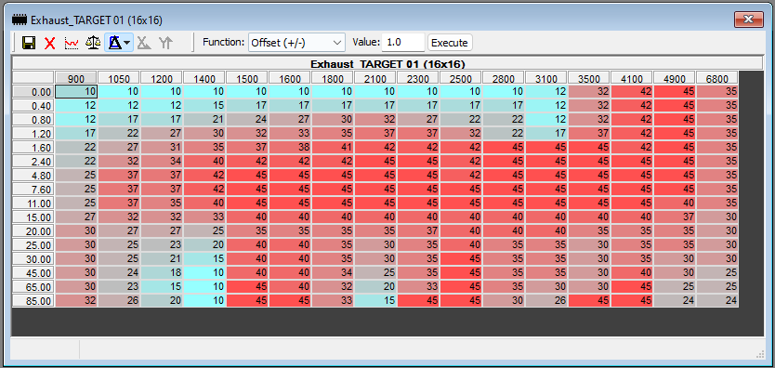Viewport: 775px width, 368px height.
Task: Click the balance scale compare icon
Action: pos(93,43)
